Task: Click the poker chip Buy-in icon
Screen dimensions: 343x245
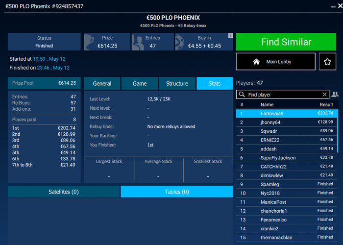Action: 180,42
